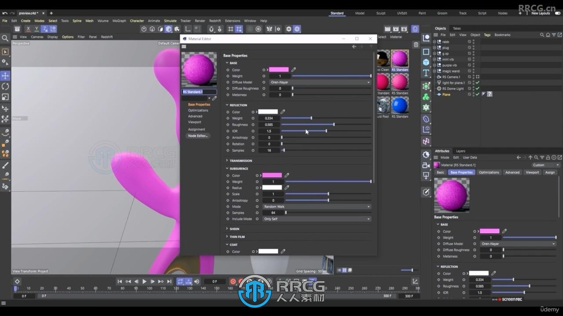Select the Rotate tool in left toolbar
The height and width of the screenshot is (316, 563).
pyautogui.click(x=5, y=86)
